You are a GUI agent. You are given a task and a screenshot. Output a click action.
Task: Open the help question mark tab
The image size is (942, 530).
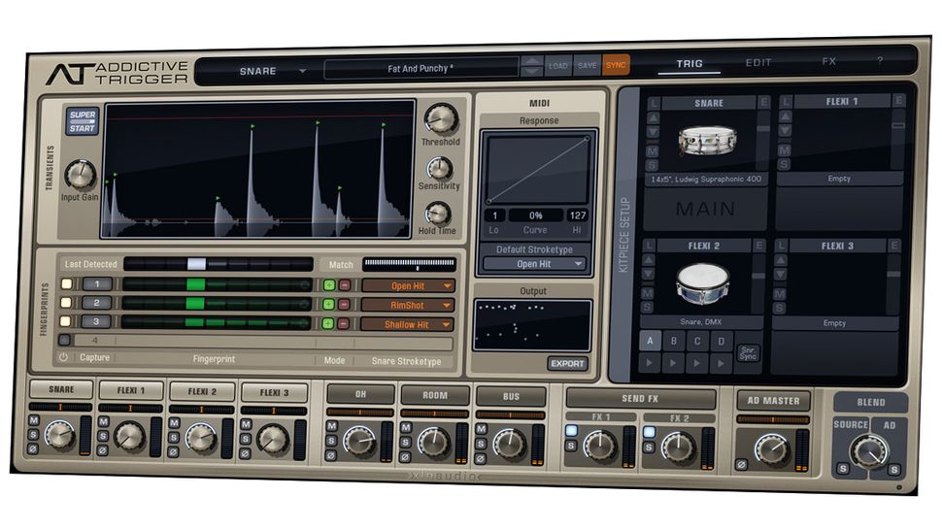tap(880, 60)
